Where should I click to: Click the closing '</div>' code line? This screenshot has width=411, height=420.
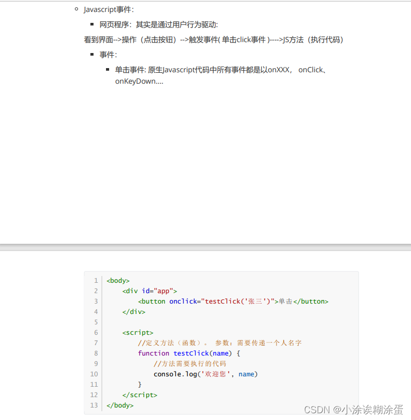(134, 312)
